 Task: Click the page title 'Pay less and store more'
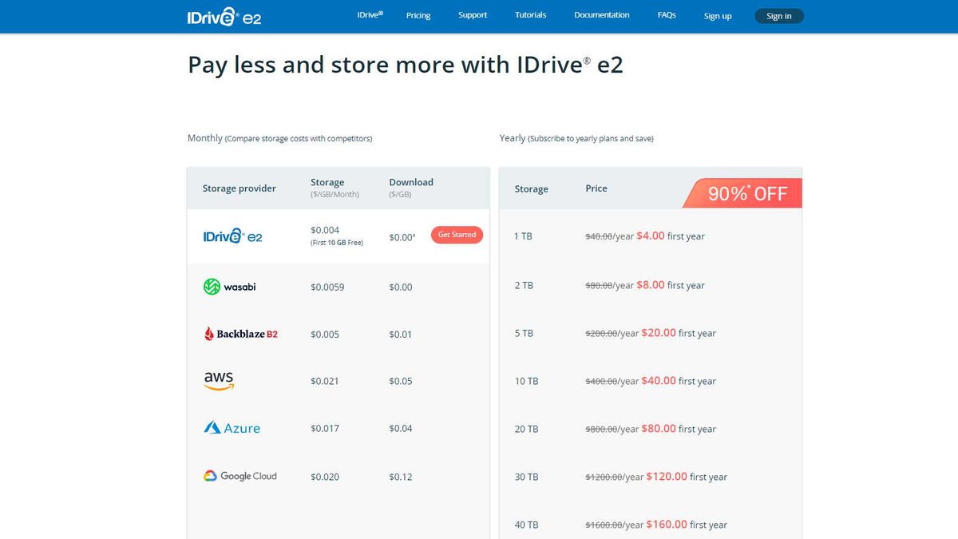406,65
